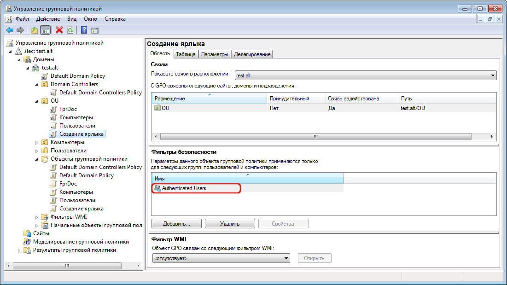Click the test.alt/OU path cell
The image size is (507, 285).
tap(413, 108)
